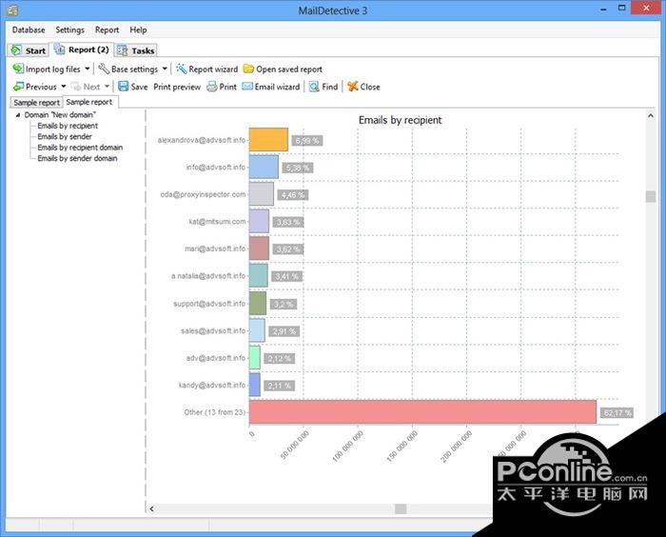
Task: Launch the Report wizard wand icon
Action: [x=182, y=69]
